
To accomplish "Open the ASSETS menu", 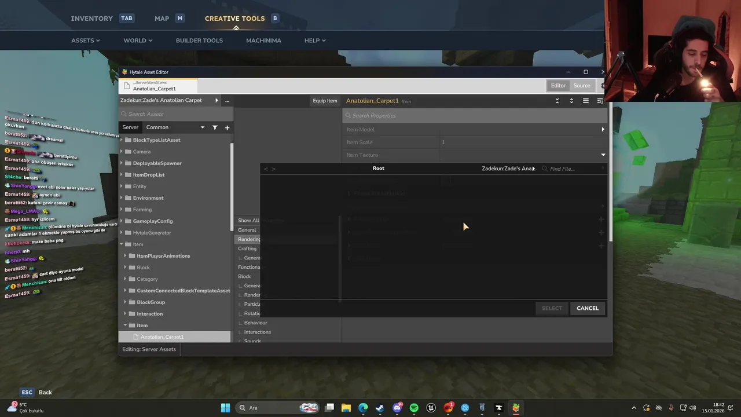I will [86, 41].
